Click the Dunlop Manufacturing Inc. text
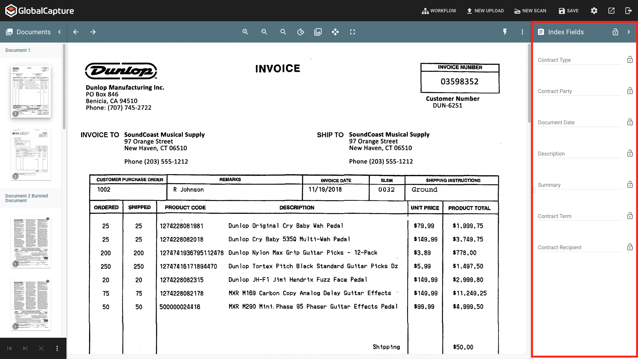The image size is (638, 359). click(x=125, y=87)
